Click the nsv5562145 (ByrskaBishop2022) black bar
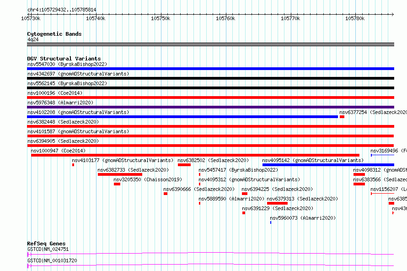The height and width of the screenshot is (271, 407). coord(210,88)
